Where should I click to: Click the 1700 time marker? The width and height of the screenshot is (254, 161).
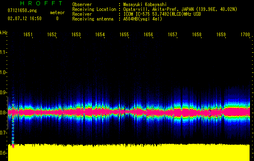(245, 35)
